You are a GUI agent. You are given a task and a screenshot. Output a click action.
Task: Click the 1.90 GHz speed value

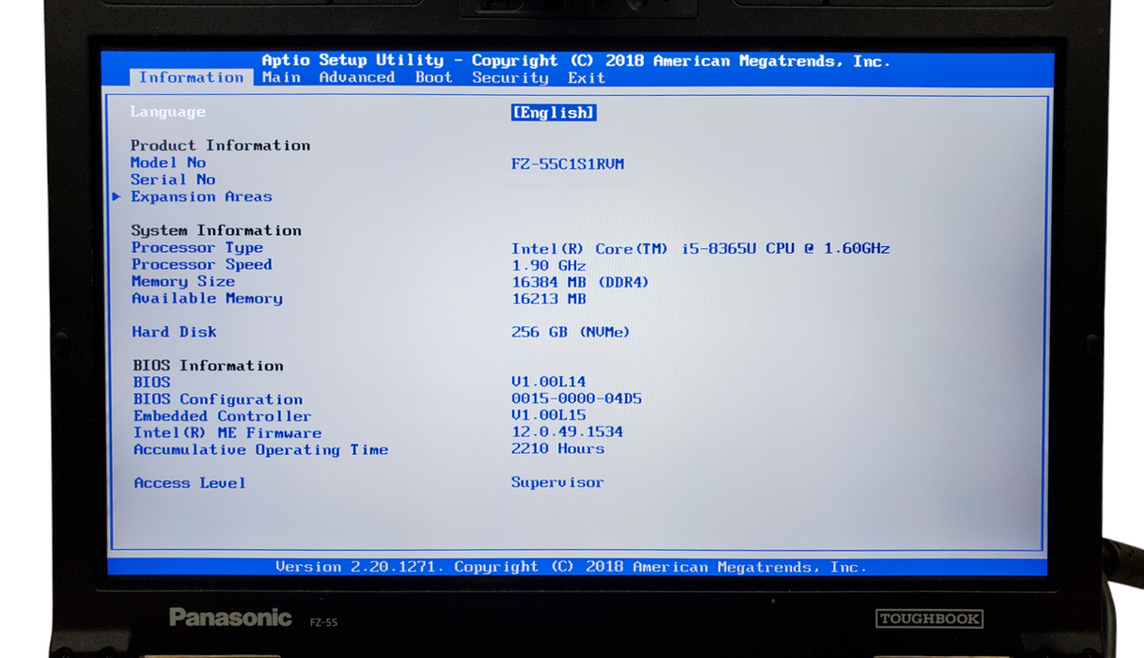[x=549, y=265]
